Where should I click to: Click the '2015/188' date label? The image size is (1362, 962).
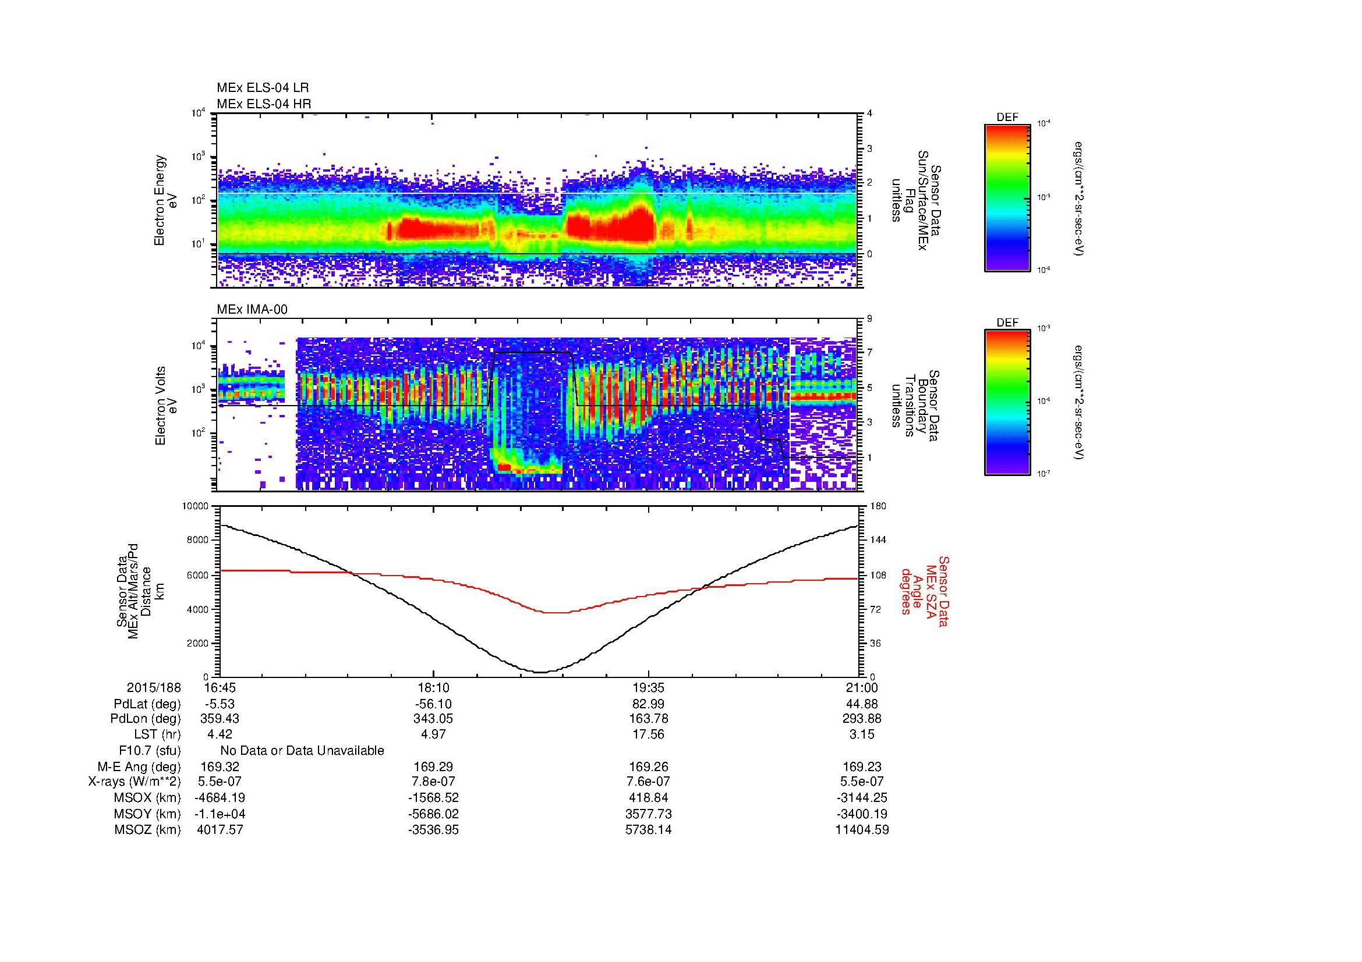click(x=154, y=687)
